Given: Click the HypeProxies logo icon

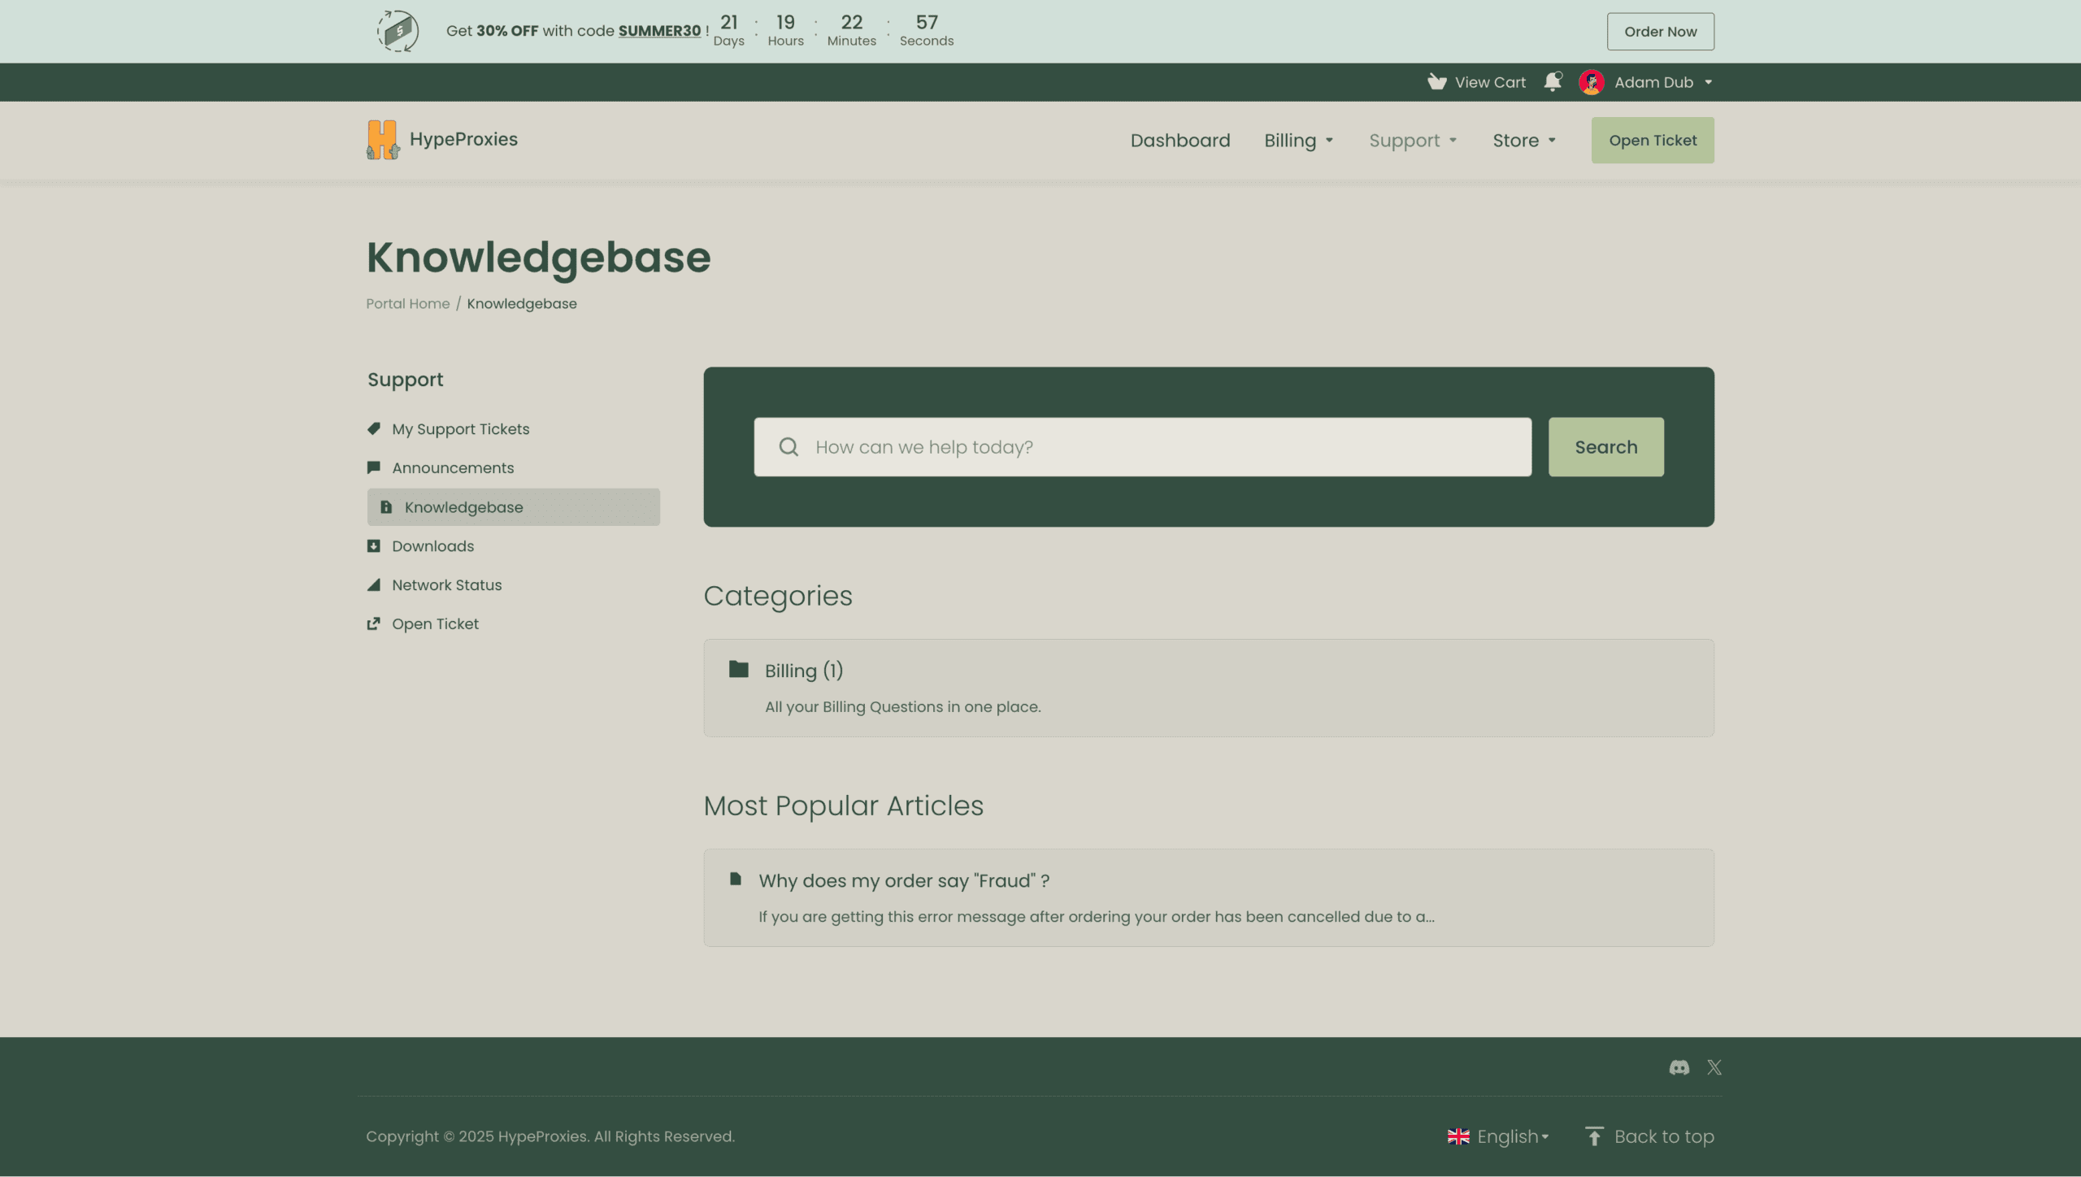Looking at the screenshot, I should (x=382, y=140).
